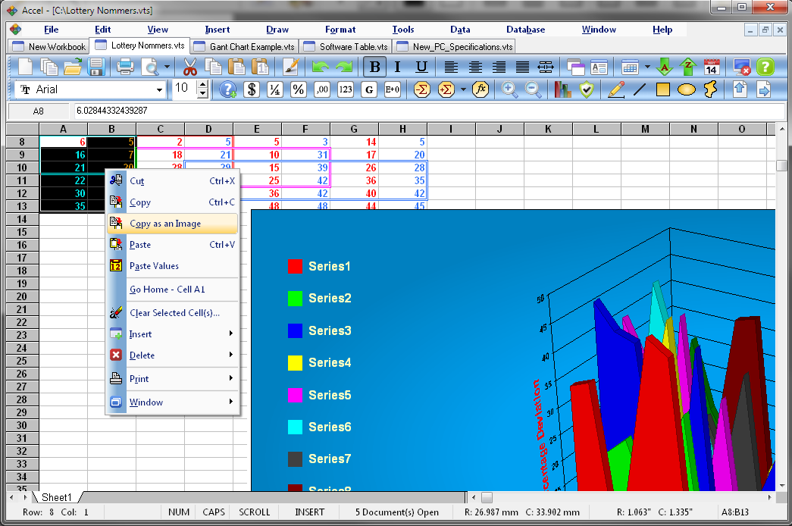Toggle Underline formatting button
The width and height of the screenshot is (792, 526).
[x=421, y=67]
